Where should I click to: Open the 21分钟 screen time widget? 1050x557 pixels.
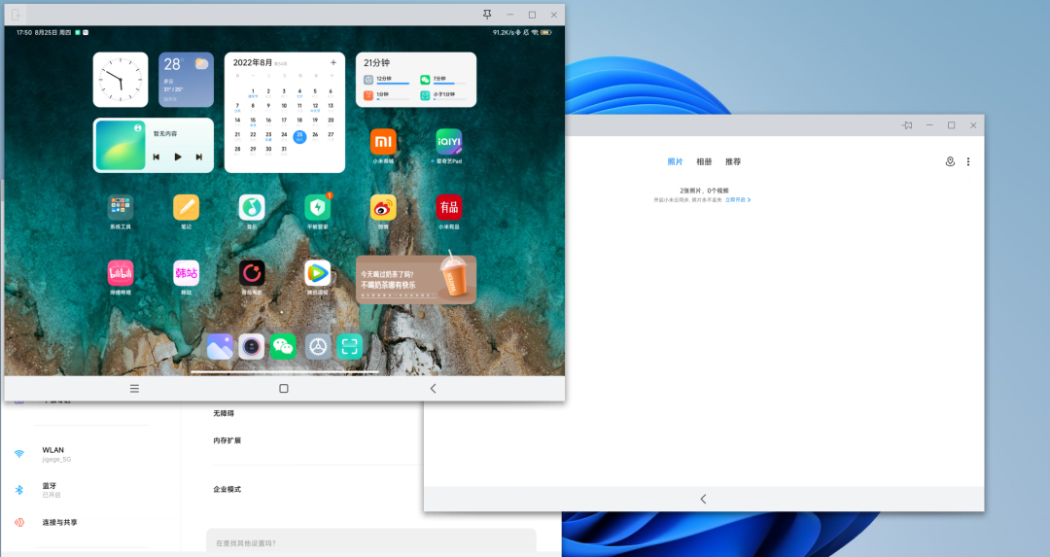click(416, 80)
